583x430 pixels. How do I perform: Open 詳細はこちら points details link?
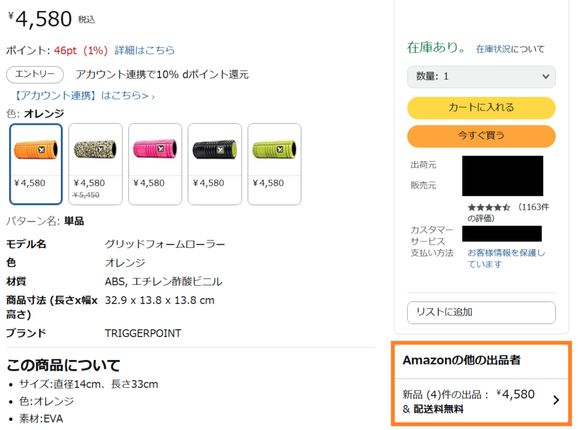tap(145, 50)
